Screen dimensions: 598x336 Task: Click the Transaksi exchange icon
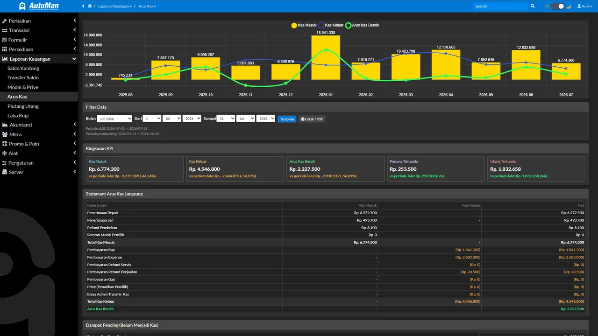click(5, 30)
